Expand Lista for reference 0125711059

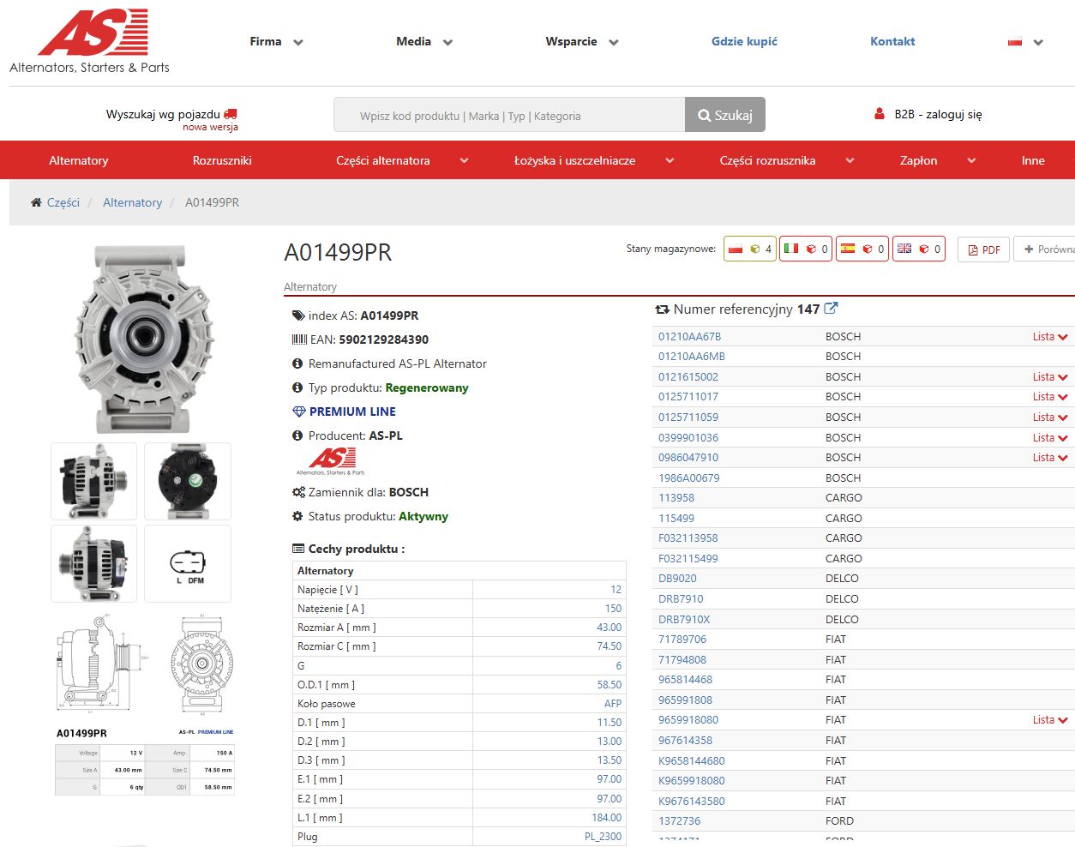tap(1050, 417)
